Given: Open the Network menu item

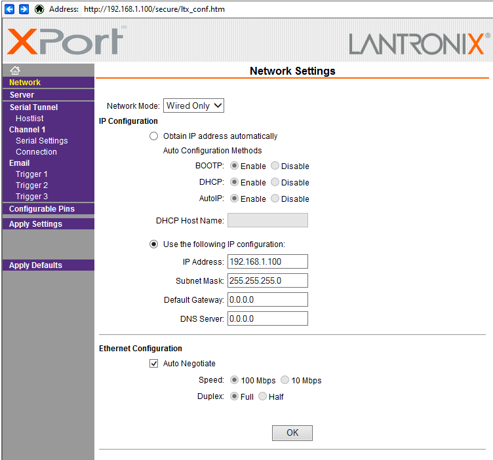Looking at the screenshot, I should pos(25,83).
